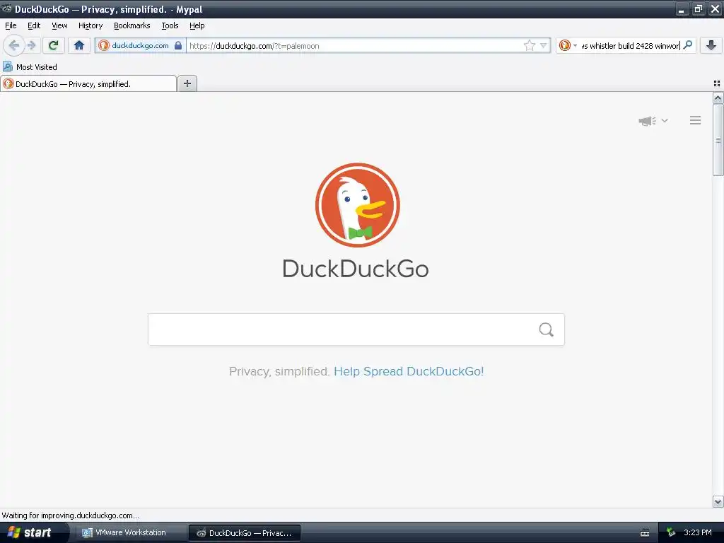This screenshot has height=543, width=724.
Task: Open the DuckDuckGo hamburger menu
Action: point(696,120)
